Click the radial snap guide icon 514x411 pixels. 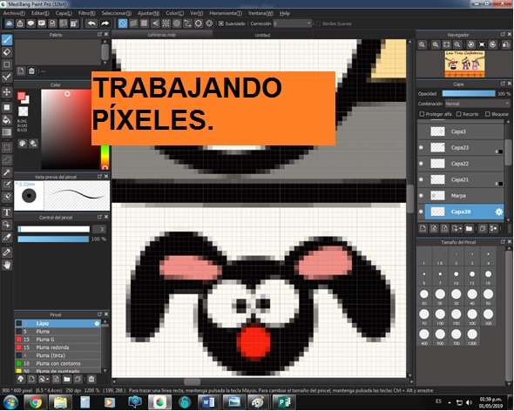tap(166, 24)
